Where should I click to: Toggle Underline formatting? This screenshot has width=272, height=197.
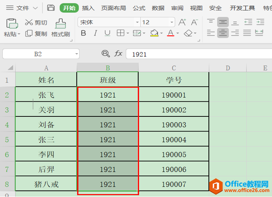click(107, 33)
